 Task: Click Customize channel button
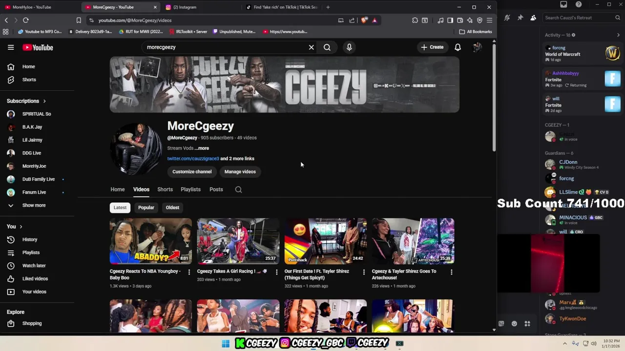pyautogui.click(x=192, y=172)
